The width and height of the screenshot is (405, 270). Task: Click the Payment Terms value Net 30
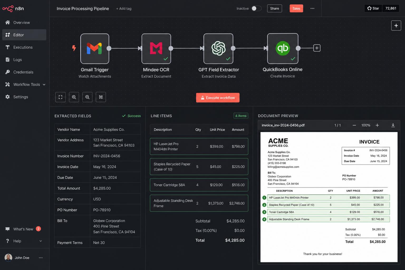[x=99, y=243]
